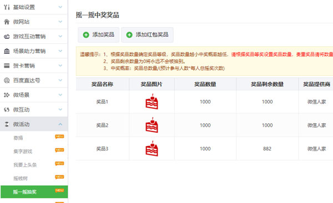This screenshot has width=333, height=203.
Task: Click the 微网站 house icon
Action: 7,22
